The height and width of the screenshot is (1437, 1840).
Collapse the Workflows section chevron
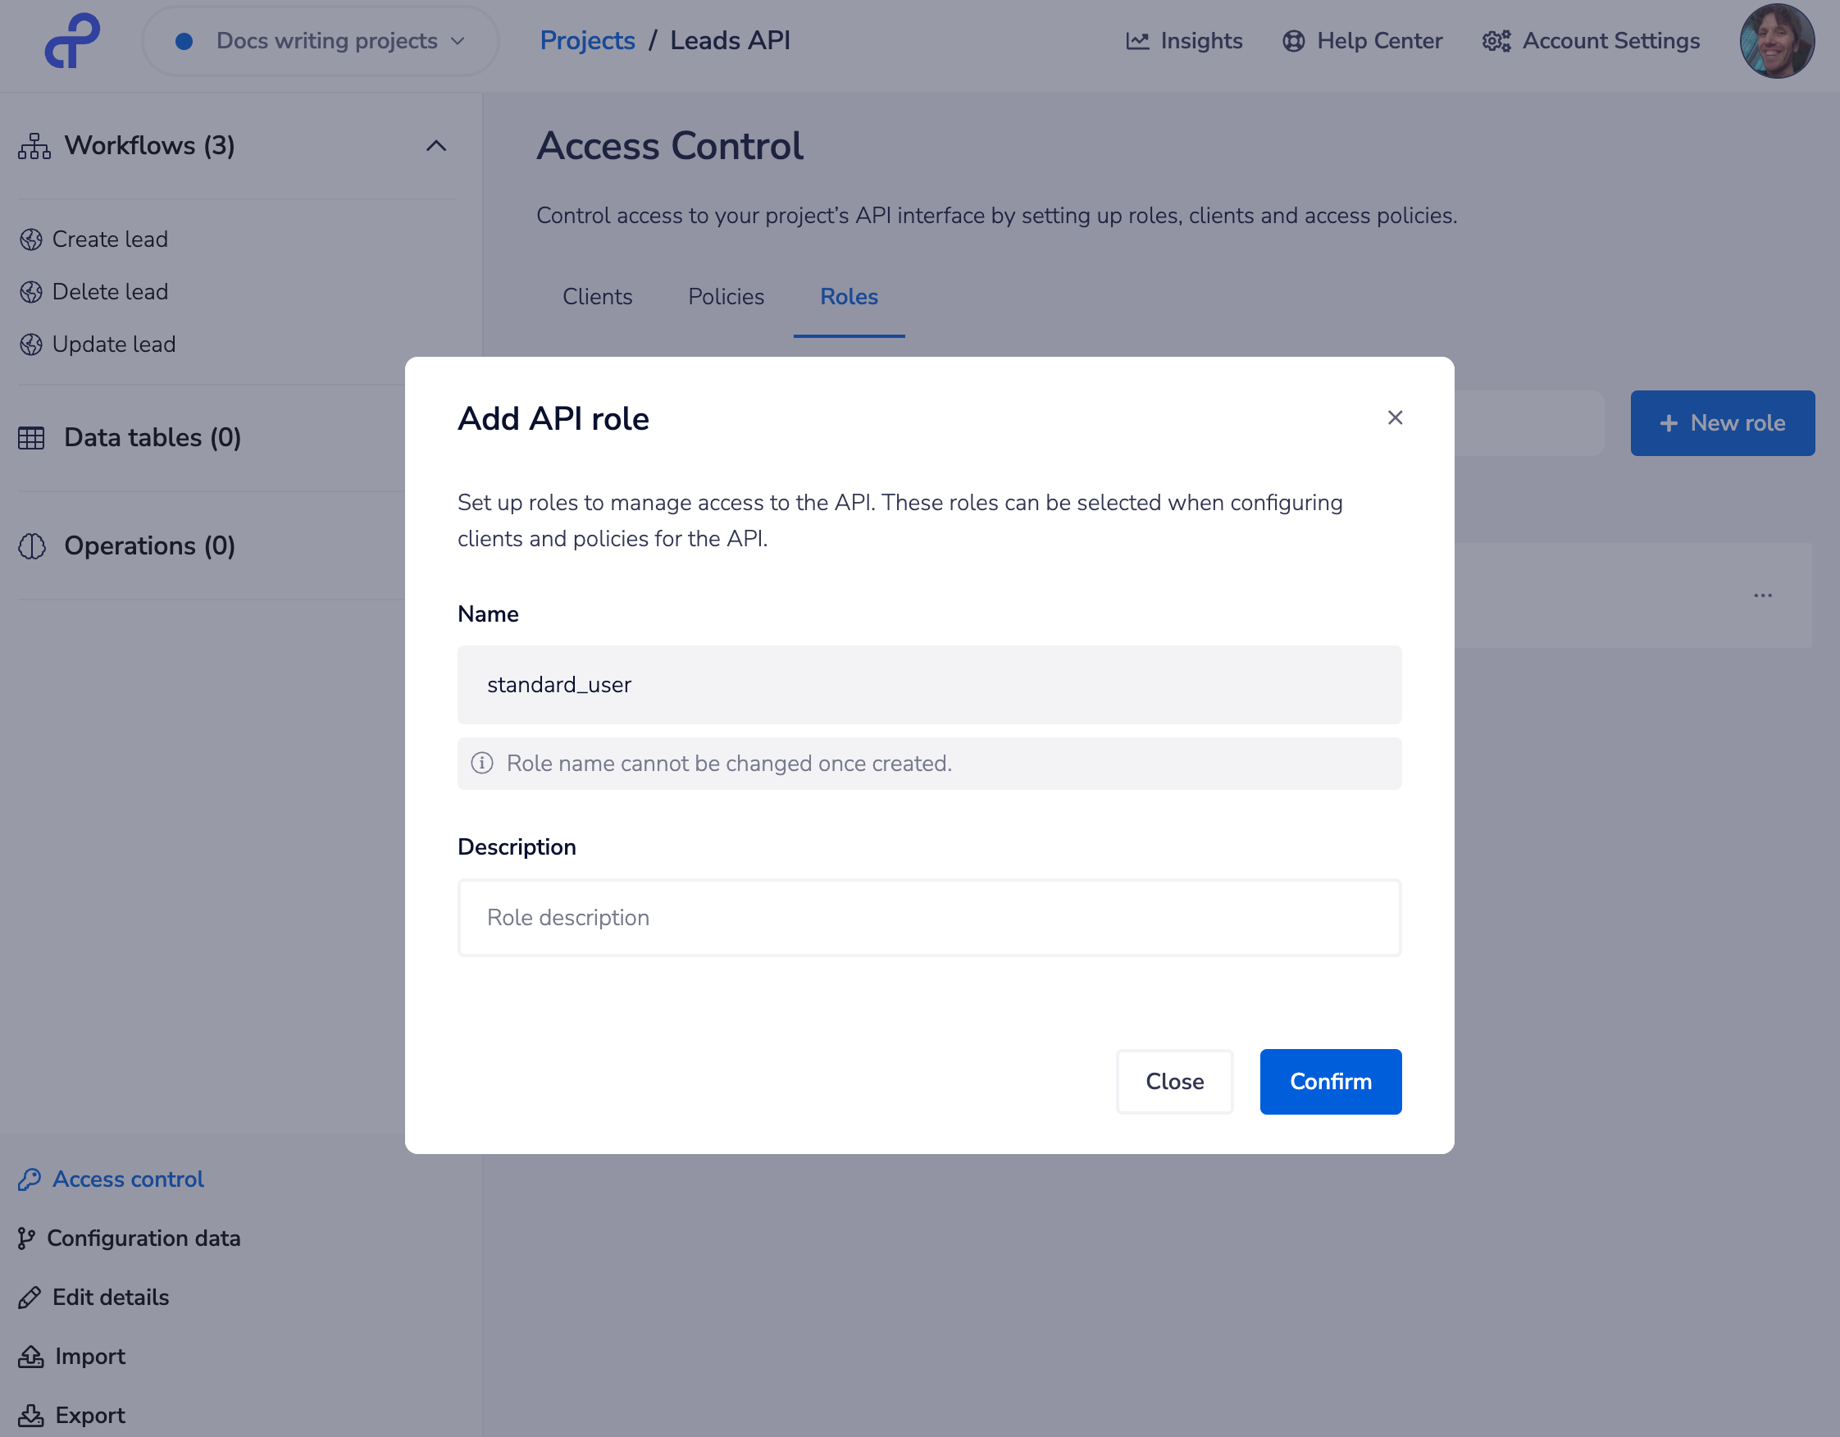tap(435, 146)
